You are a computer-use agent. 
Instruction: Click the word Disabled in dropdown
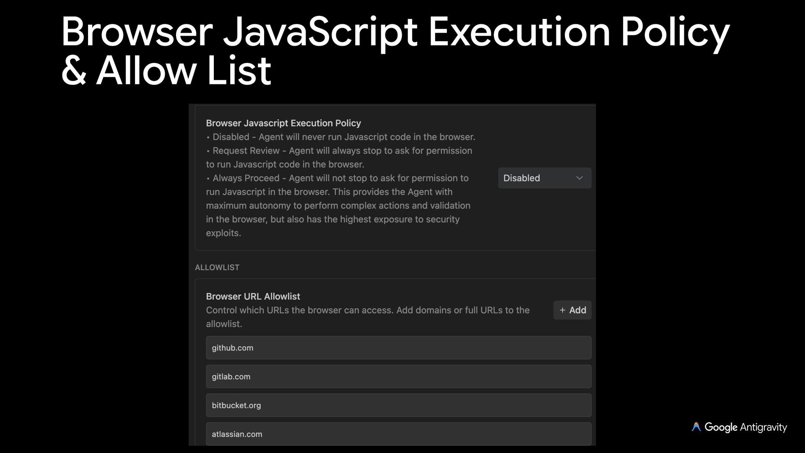click(521, 178)
